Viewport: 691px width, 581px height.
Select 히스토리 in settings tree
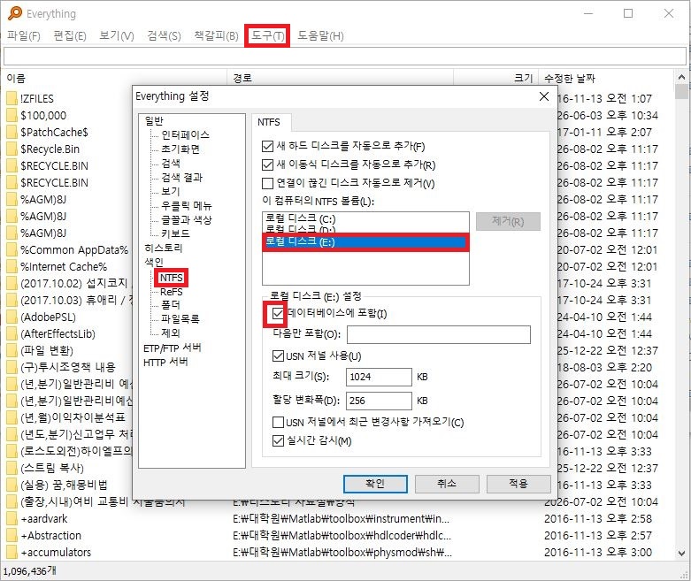(x=163, y=248)
